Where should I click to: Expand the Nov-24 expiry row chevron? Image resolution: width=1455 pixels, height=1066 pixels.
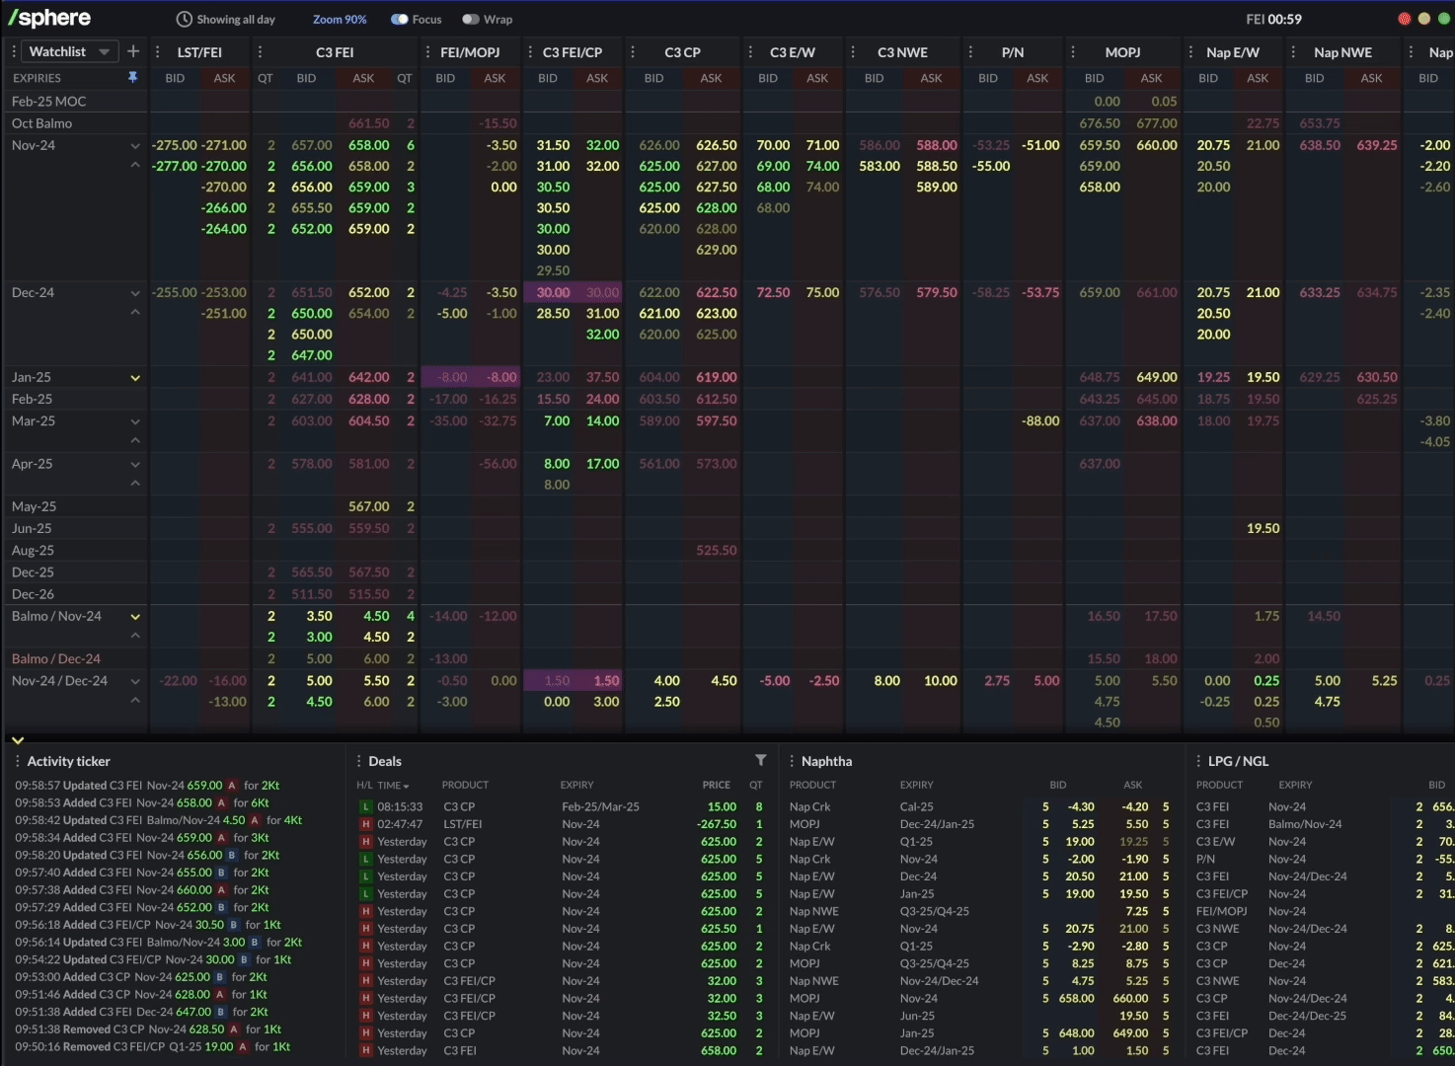pyautogui.click(x=135, y=146)
